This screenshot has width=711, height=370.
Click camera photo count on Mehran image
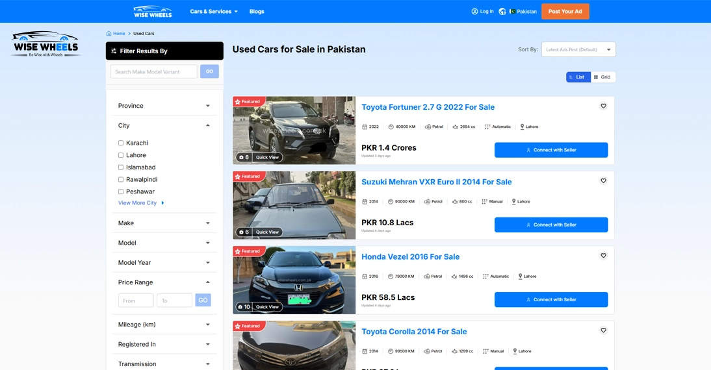coord(244,232)
